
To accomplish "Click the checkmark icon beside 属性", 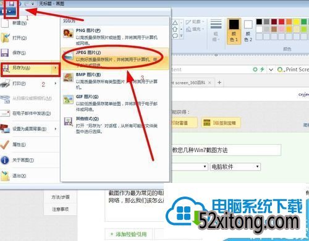I will [5, 145].
